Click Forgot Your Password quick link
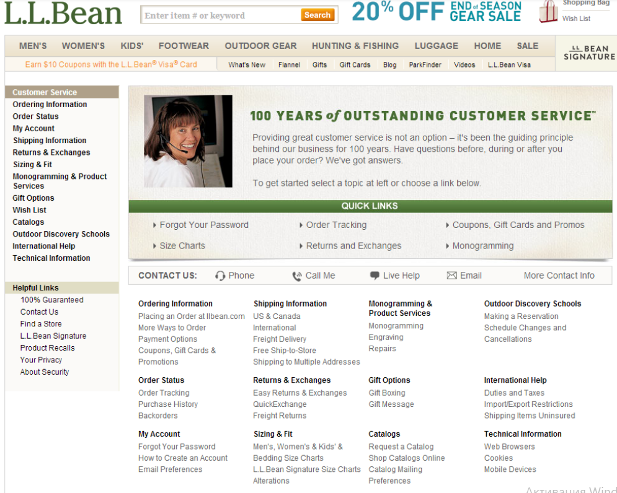Screen dimensions: 617x493 click(x=204, y=225)
